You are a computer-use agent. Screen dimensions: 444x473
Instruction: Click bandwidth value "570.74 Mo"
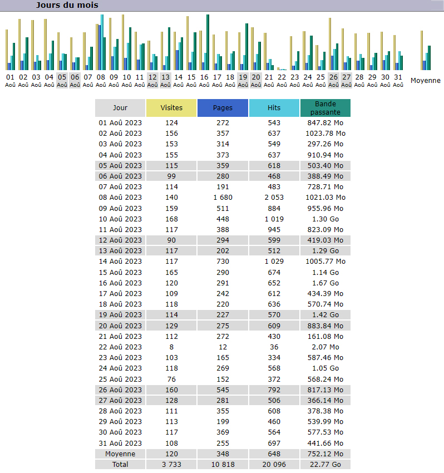click(x=325, y=304)
